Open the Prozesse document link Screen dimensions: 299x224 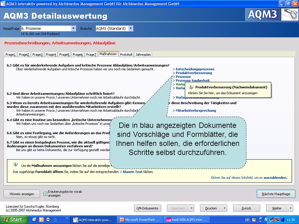[x=182, y=77]
